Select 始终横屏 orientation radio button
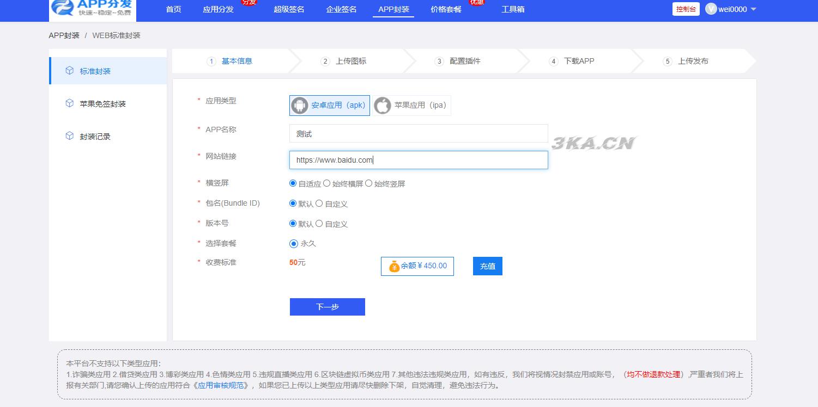Screen dimensions: 818x407 [327, 183]
